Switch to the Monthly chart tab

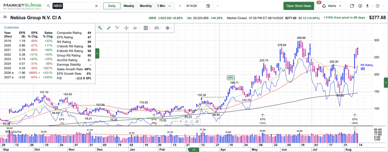146,6
